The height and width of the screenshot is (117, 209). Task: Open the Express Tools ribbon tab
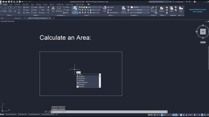click(69, 4)
